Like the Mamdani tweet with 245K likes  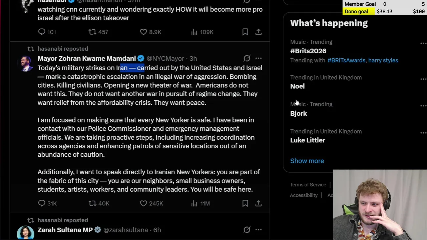[143, 203]
